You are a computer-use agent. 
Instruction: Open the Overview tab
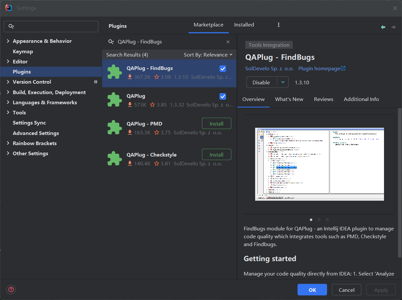(253, 99)
